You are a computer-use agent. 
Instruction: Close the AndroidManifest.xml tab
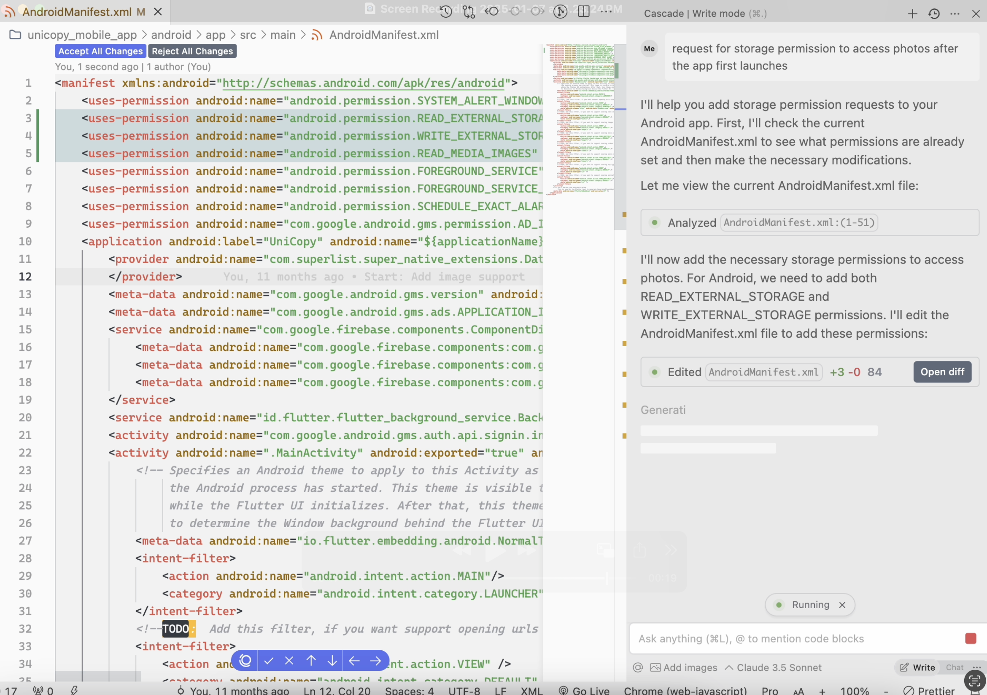[x=158, y=12]
